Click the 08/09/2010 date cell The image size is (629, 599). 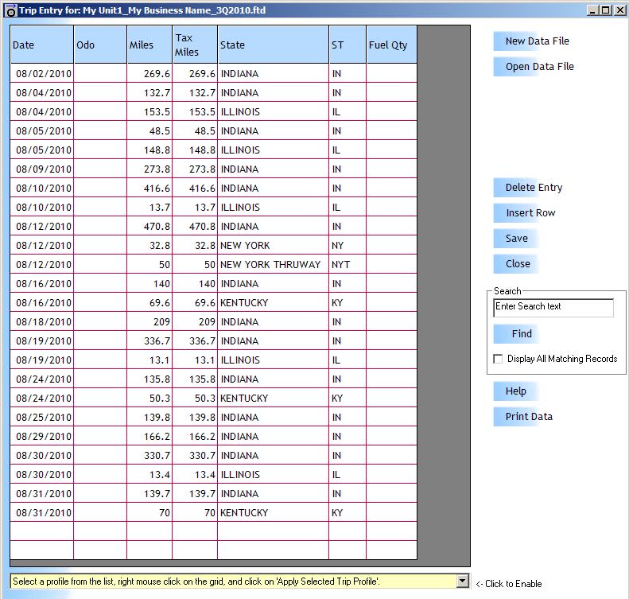coord(41,169)
